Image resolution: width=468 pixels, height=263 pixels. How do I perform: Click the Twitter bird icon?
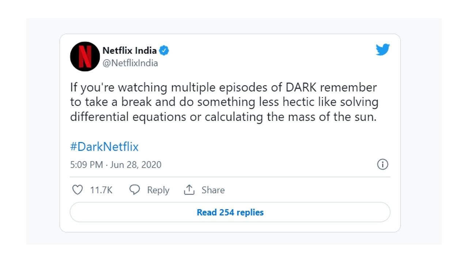point(383,49)
